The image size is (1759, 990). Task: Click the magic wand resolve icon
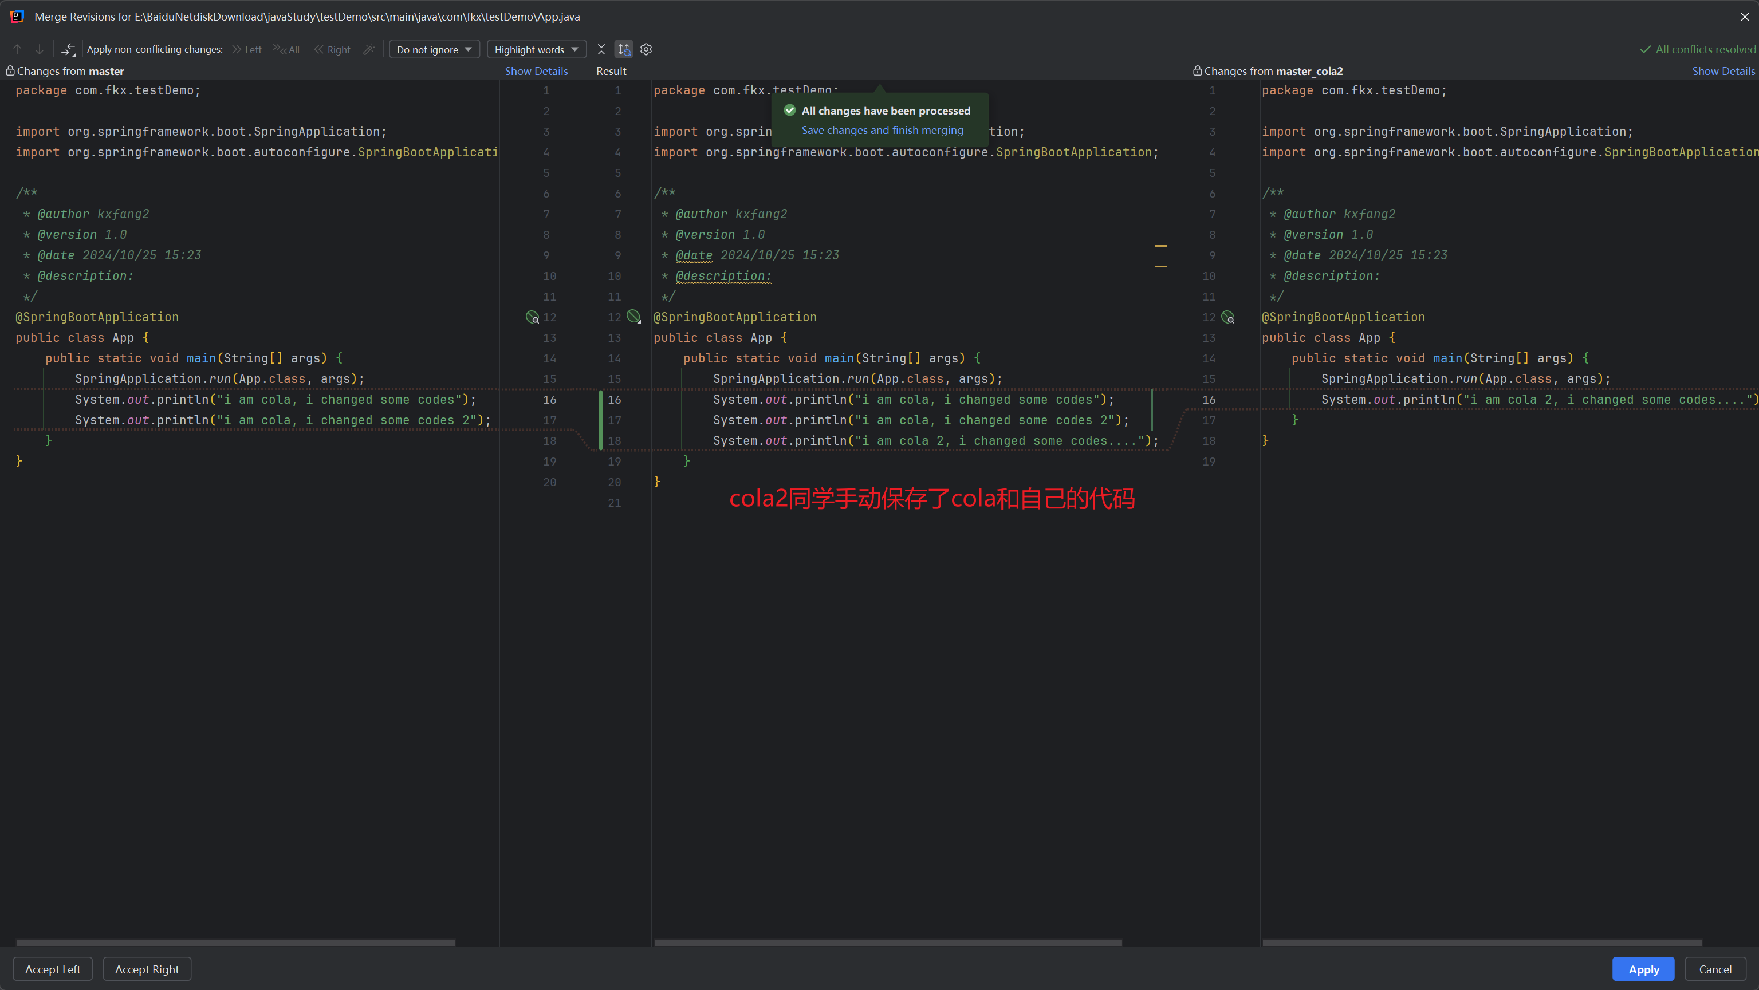tap(369, 49)
